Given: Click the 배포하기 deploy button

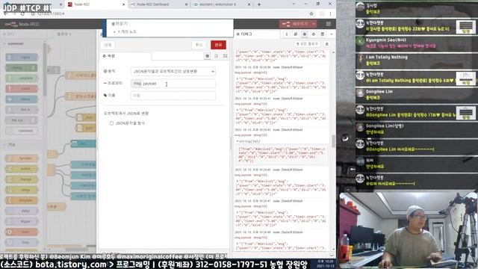Looking at the screenshot, I should [x=296, y=24].
